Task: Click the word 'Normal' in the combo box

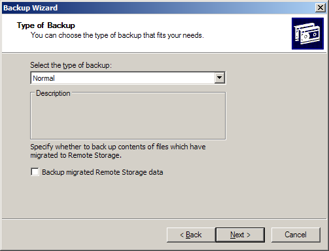Action: [x=44, y=78]
